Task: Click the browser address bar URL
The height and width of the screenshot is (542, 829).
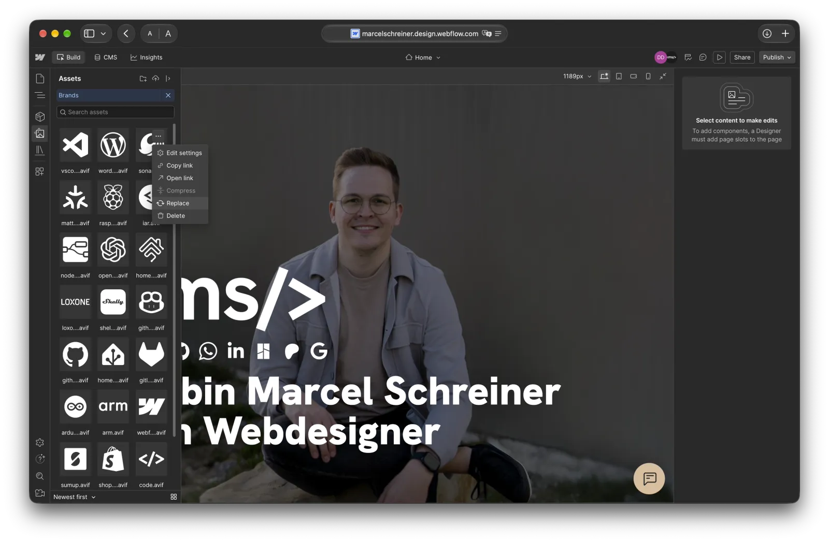Action: click(420, 34)
